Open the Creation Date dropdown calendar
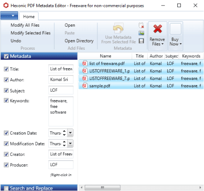This screenshot has height=191, width=204. point(70,133)
